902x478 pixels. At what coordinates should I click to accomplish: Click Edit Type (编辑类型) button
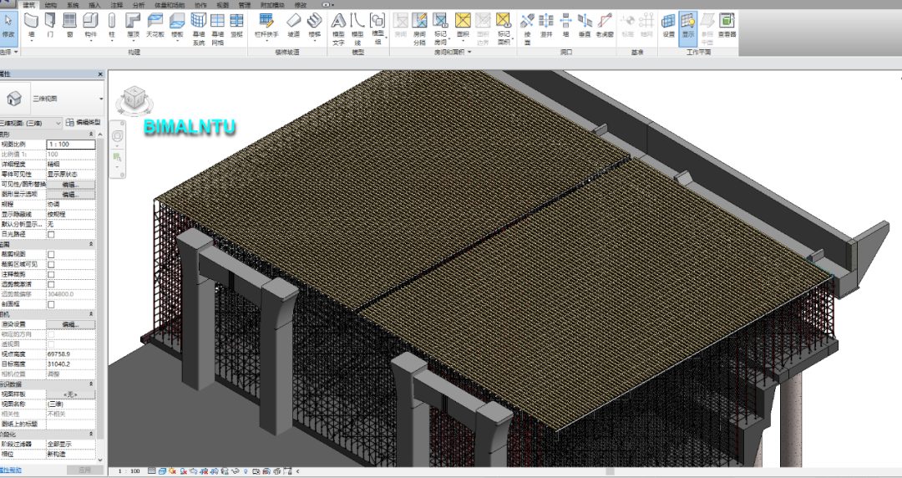pos(84,122)
